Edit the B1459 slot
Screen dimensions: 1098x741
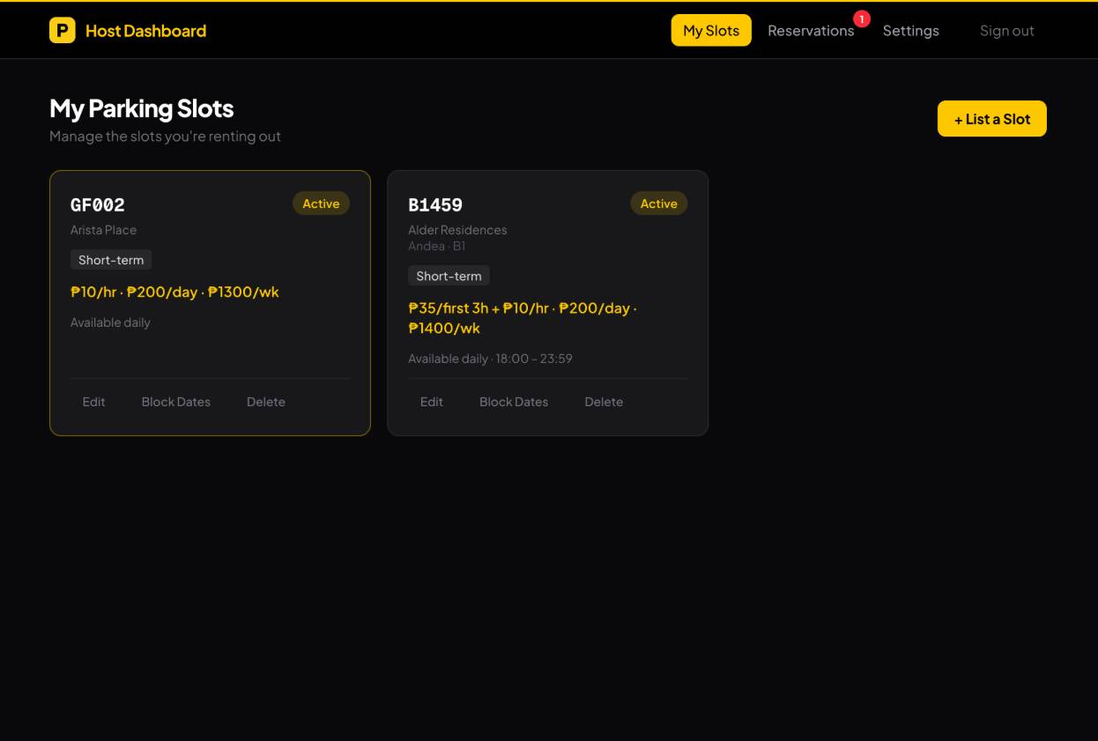point(432,402)
